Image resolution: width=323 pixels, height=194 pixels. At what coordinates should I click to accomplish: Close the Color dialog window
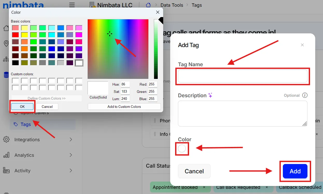(157, 12)
